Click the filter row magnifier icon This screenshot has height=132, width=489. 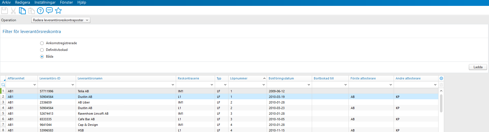click(x=3, y=85)
